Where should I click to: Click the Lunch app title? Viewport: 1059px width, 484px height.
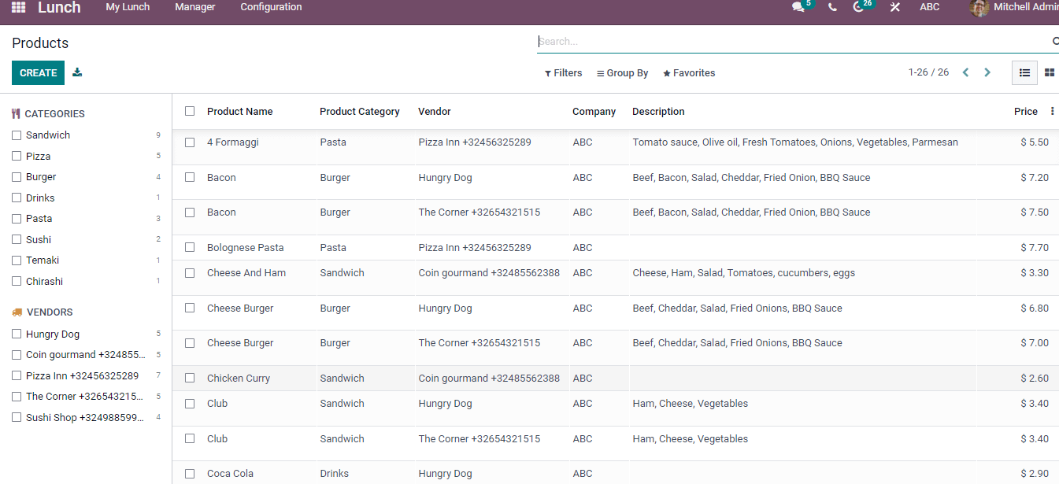point(59,7)
